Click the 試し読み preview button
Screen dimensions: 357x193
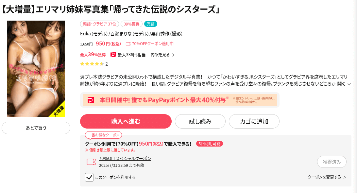point(200,121)
